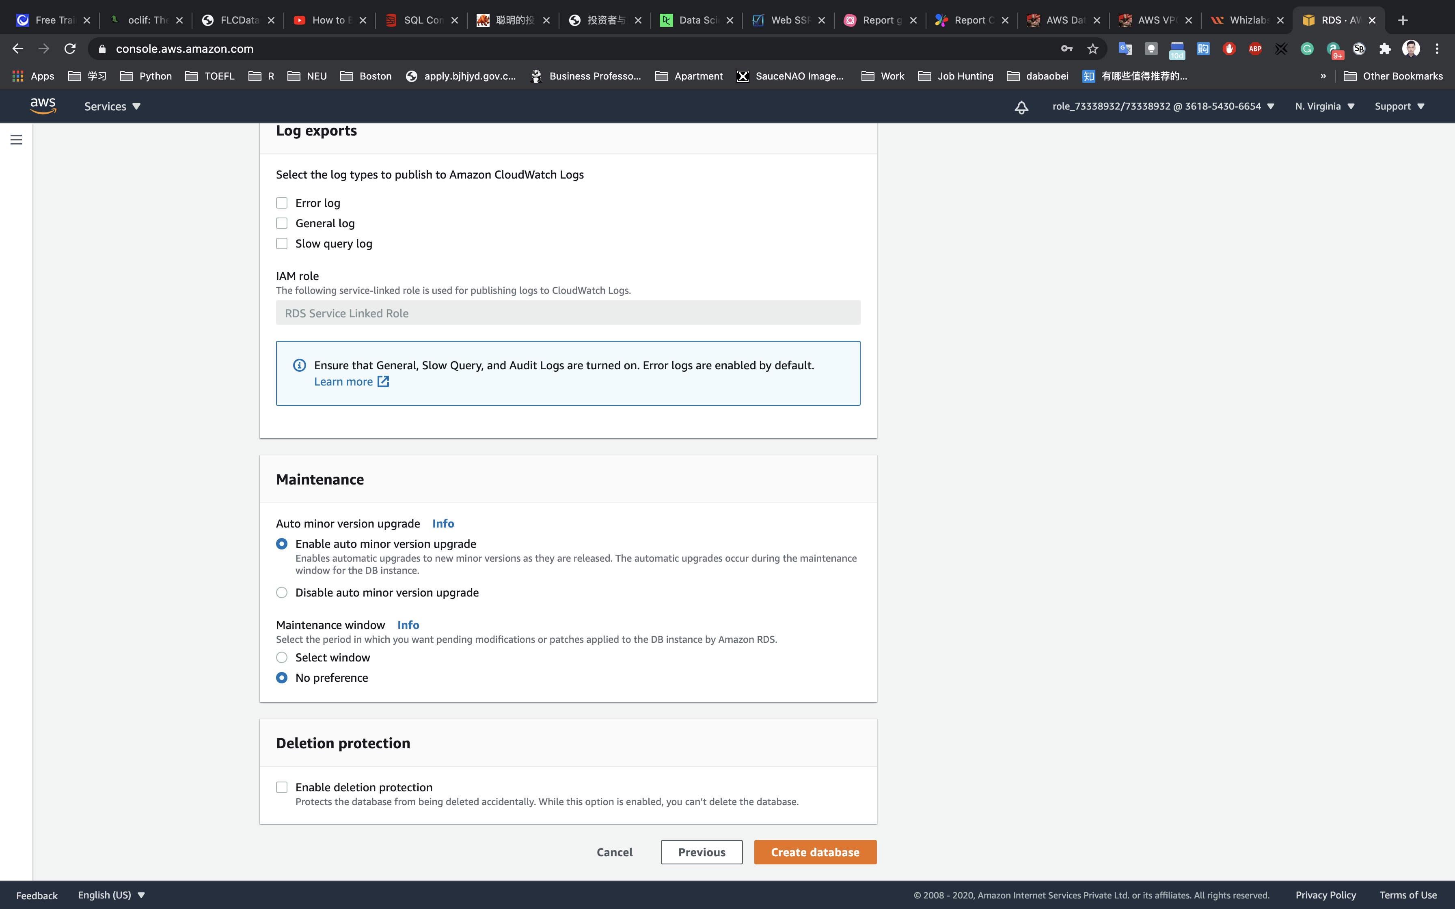The height and width of the screenshot is (909, 1455).
Task: Enable the Slow query log checkbox
Action: coord(281,243)
